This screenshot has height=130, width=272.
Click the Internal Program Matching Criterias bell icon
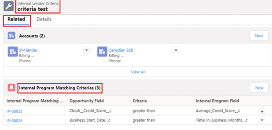[11, 88]
